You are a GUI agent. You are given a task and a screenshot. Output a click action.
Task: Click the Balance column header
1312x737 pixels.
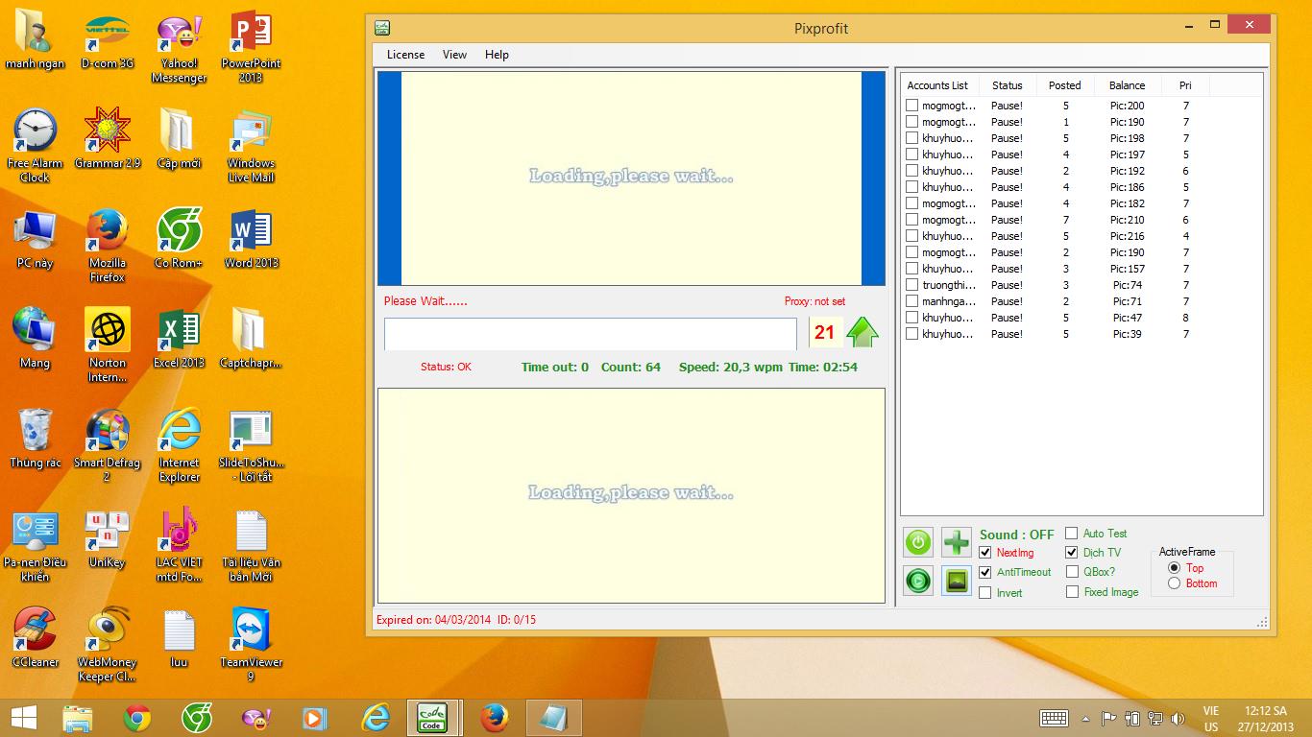1127,85
